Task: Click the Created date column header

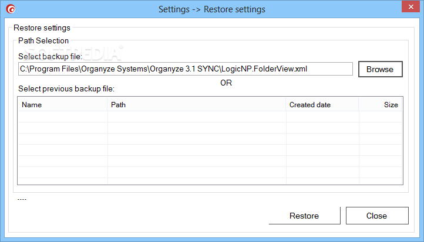Action: point(322,105)
